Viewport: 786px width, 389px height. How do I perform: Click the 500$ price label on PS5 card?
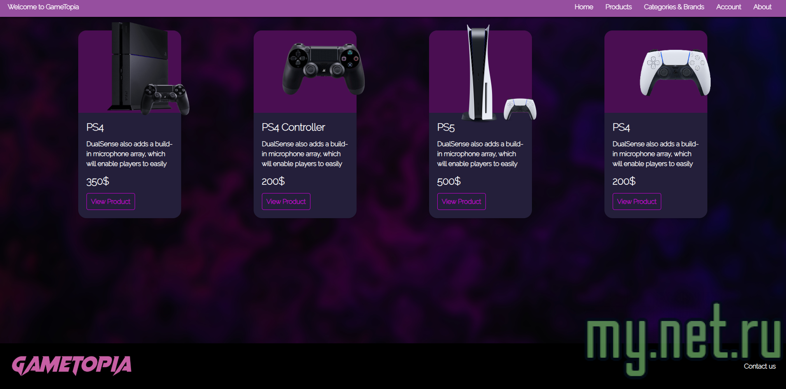[x=448, y=182]
